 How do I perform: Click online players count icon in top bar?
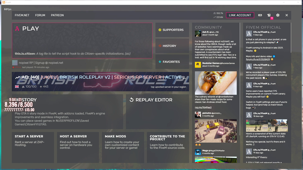point(214,13)
